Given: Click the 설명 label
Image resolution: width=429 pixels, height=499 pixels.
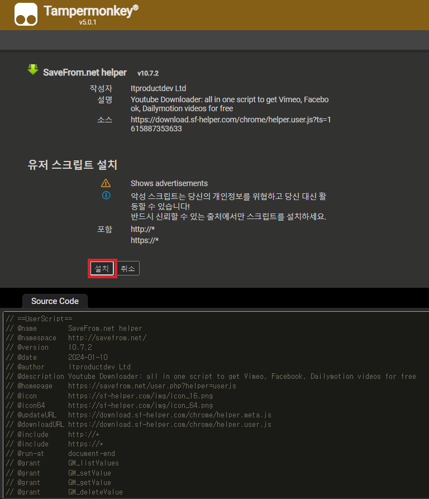Looking at the screenshot, I should point(104,99).
